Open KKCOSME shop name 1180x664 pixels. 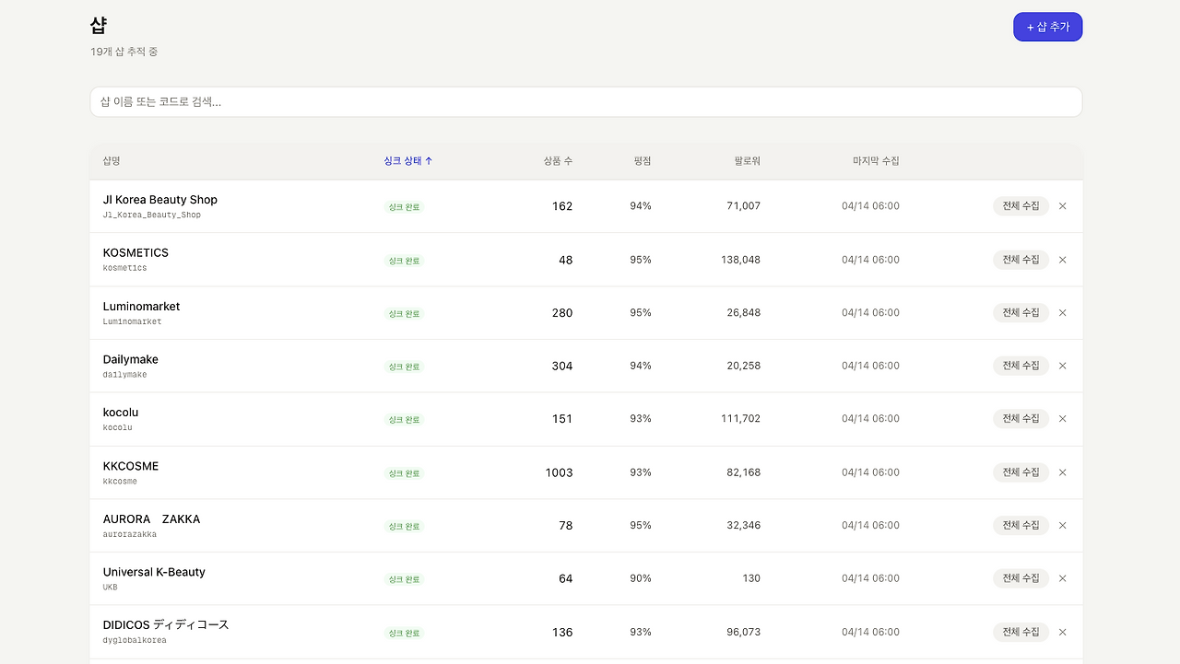131,466
